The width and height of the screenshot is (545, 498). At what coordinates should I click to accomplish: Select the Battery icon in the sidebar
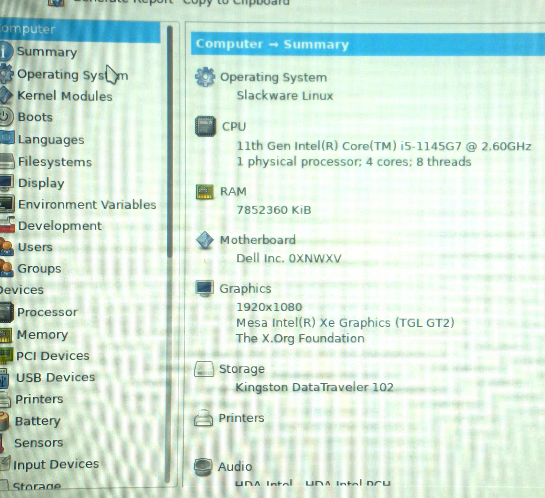(x=5, y=421)
